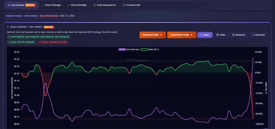Click the Defined-risk credit spread description text
Screen dimensions: 275x129
pos(62,32)
